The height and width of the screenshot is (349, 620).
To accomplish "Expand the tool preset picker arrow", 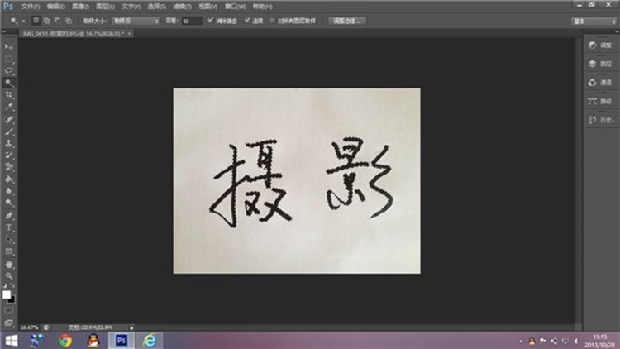I will point(22,20).
